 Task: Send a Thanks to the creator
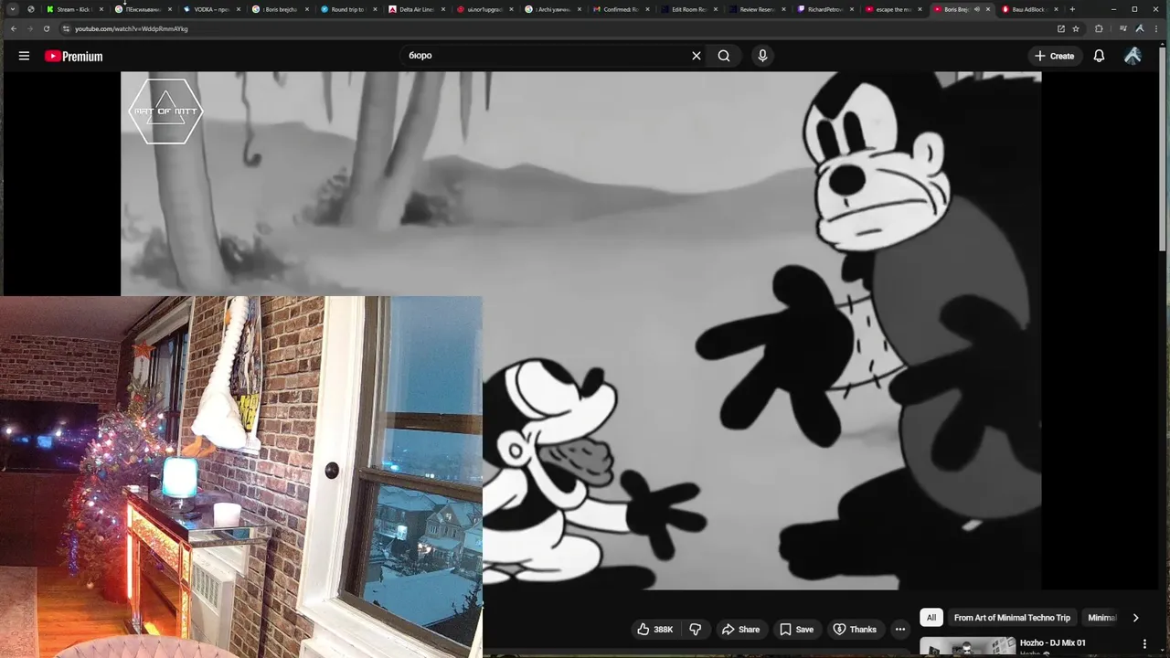(855, 629)
